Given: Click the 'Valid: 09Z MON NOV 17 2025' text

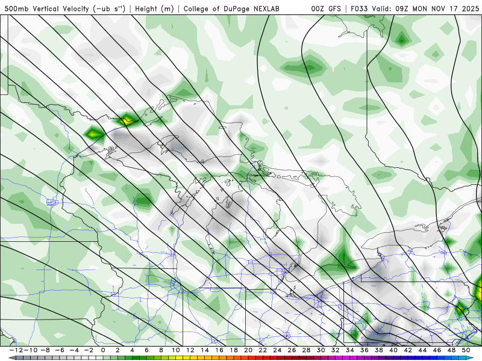Looking at the screenshot, I should pyautogui.click(x=425, y=9).
